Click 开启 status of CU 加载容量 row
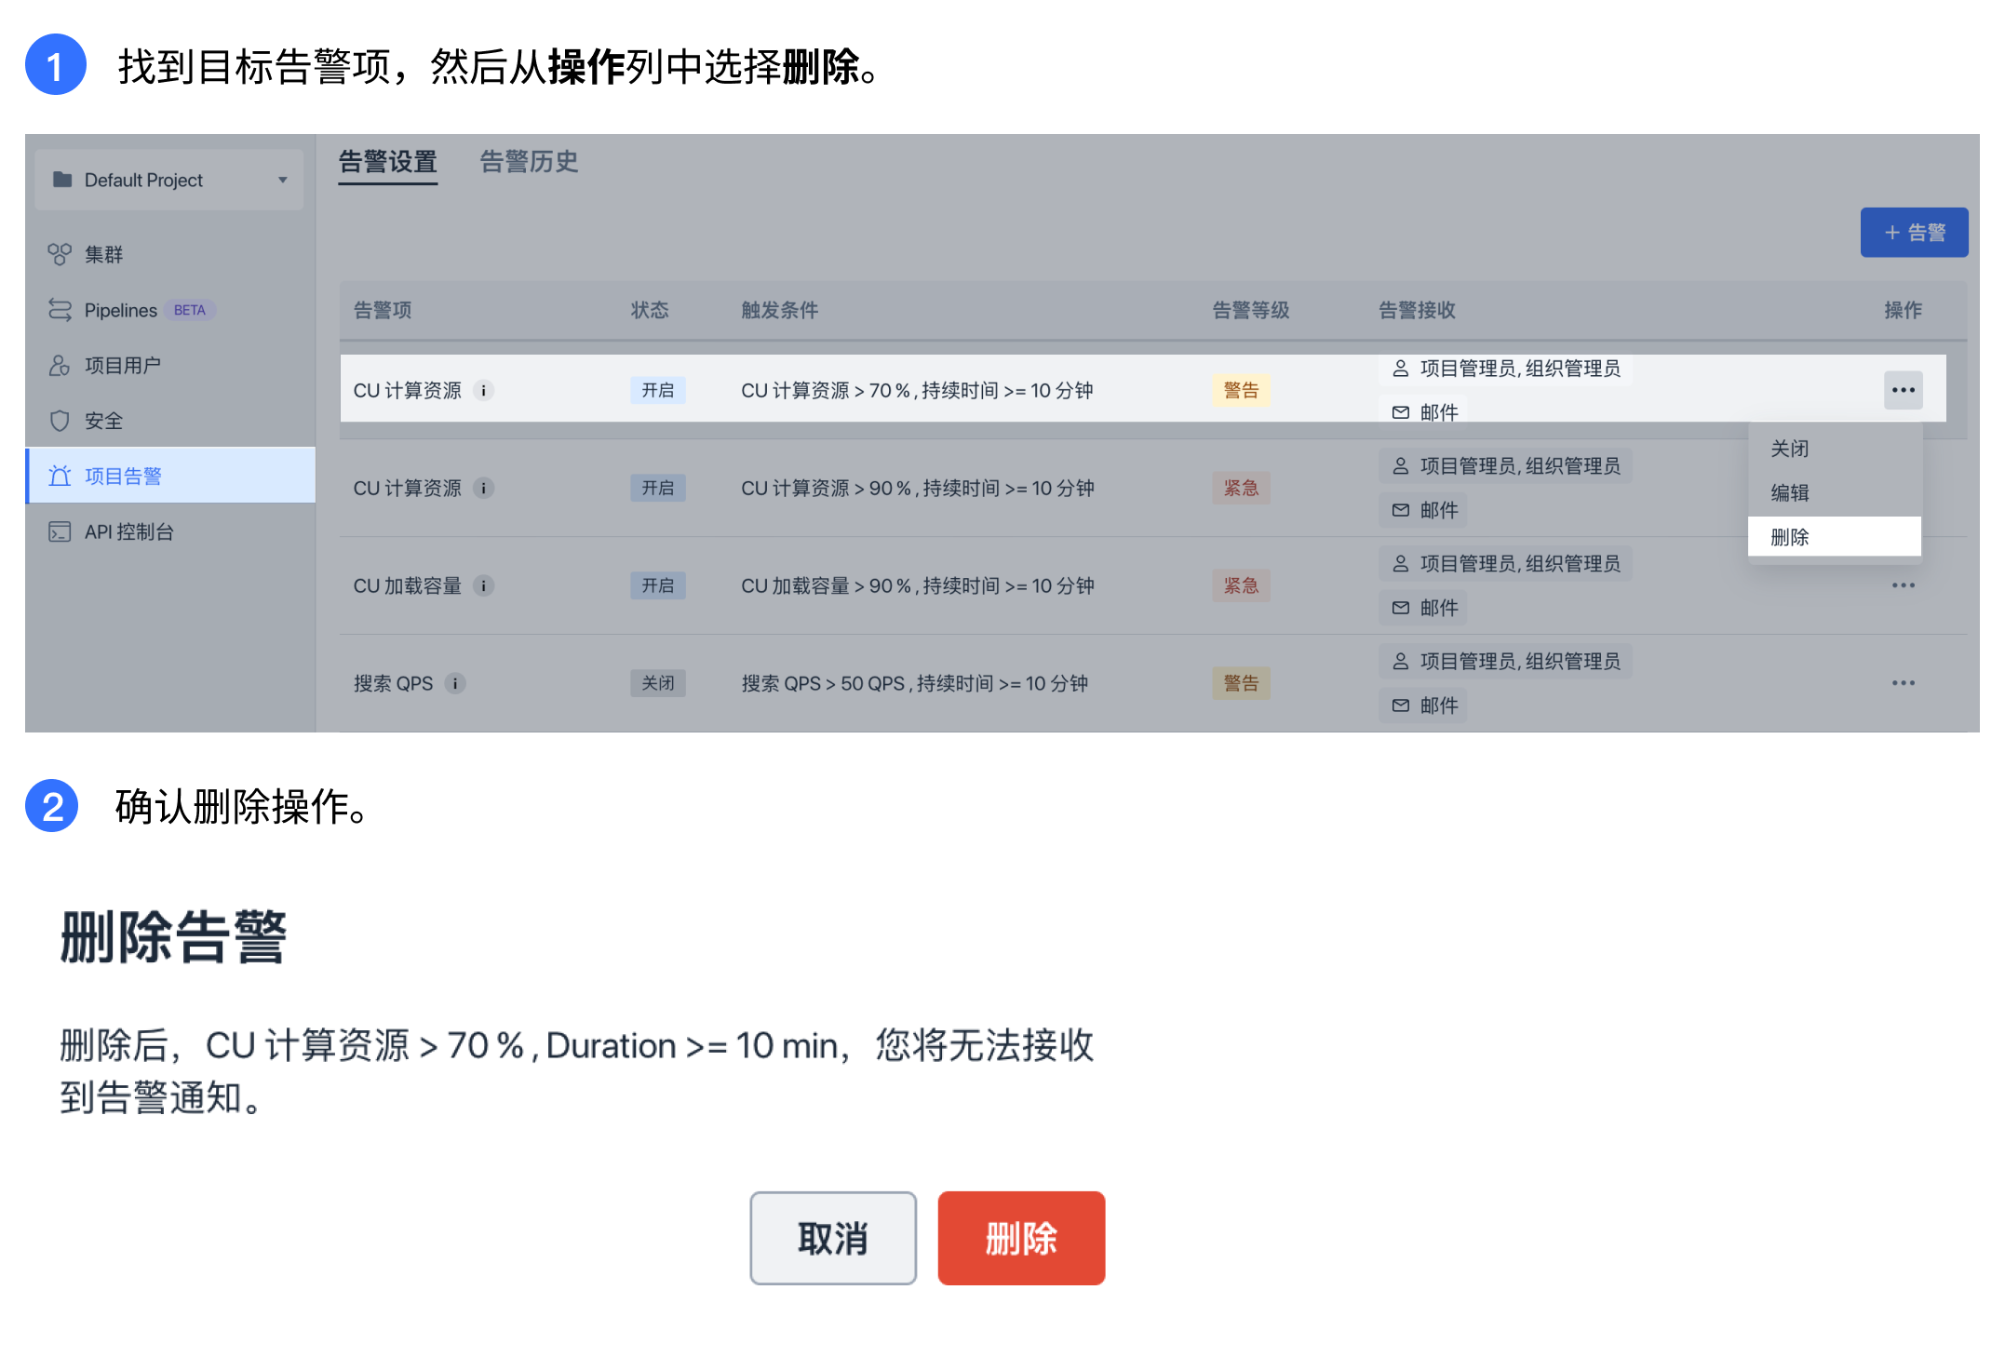Screen dimensions: 2005x1357 click(658, 585)
